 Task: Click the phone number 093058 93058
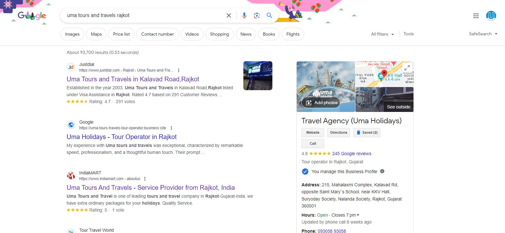tap(332, 231)
